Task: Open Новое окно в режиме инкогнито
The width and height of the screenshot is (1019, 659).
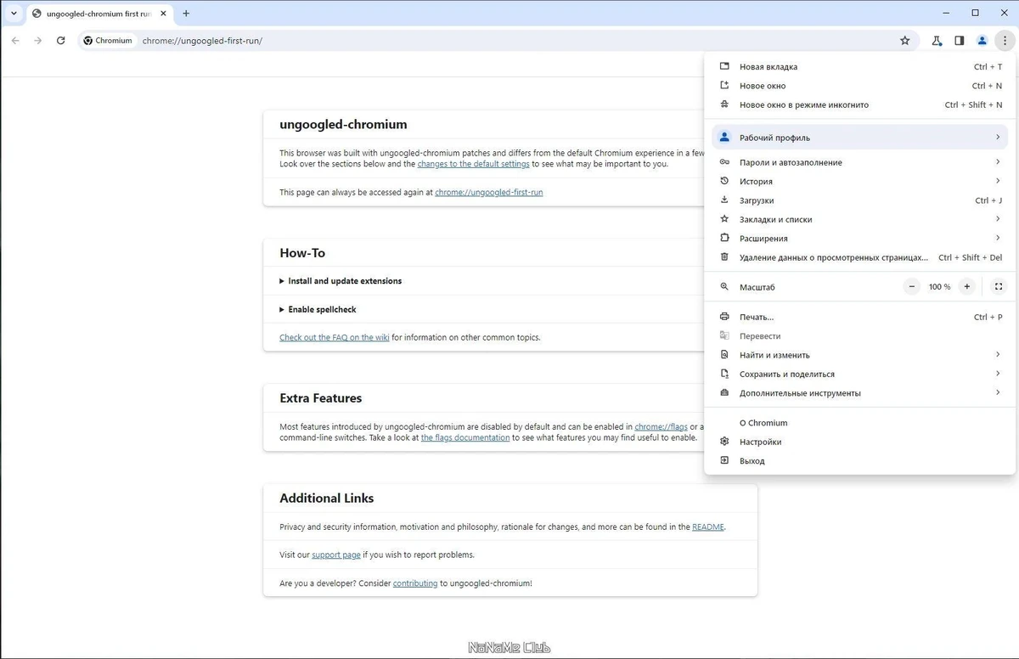Action: pos(859,104)
